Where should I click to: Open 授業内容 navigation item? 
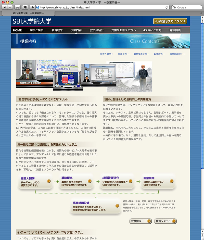[76, 30]
